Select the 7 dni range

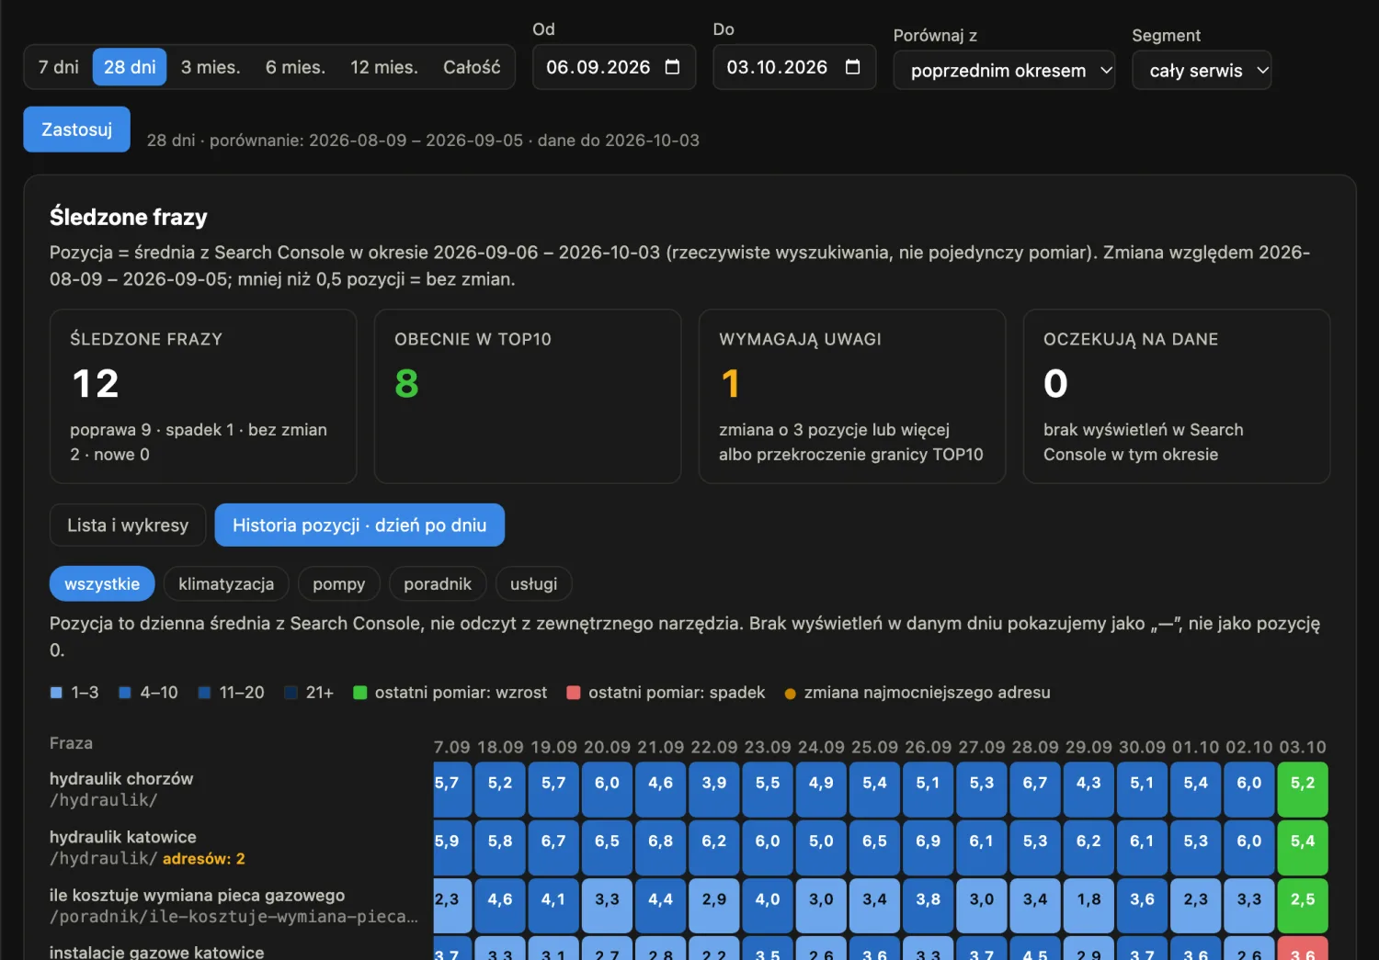click(58, 67)
